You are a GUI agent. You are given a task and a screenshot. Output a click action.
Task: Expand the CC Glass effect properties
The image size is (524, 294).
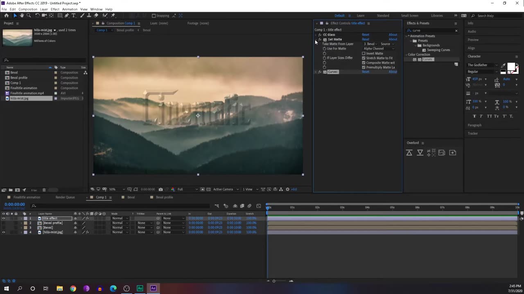tap(316, 35)
